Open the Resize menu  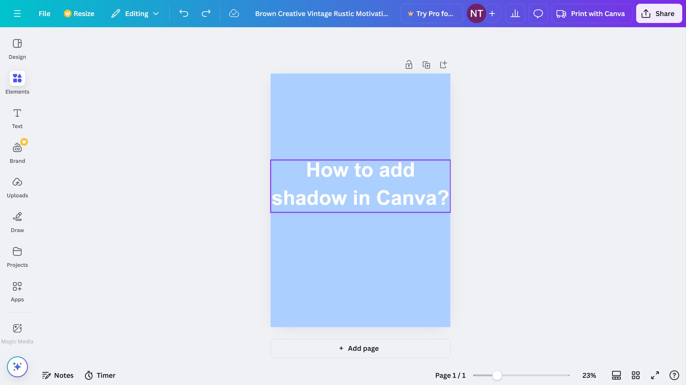[x=79, y=13]
